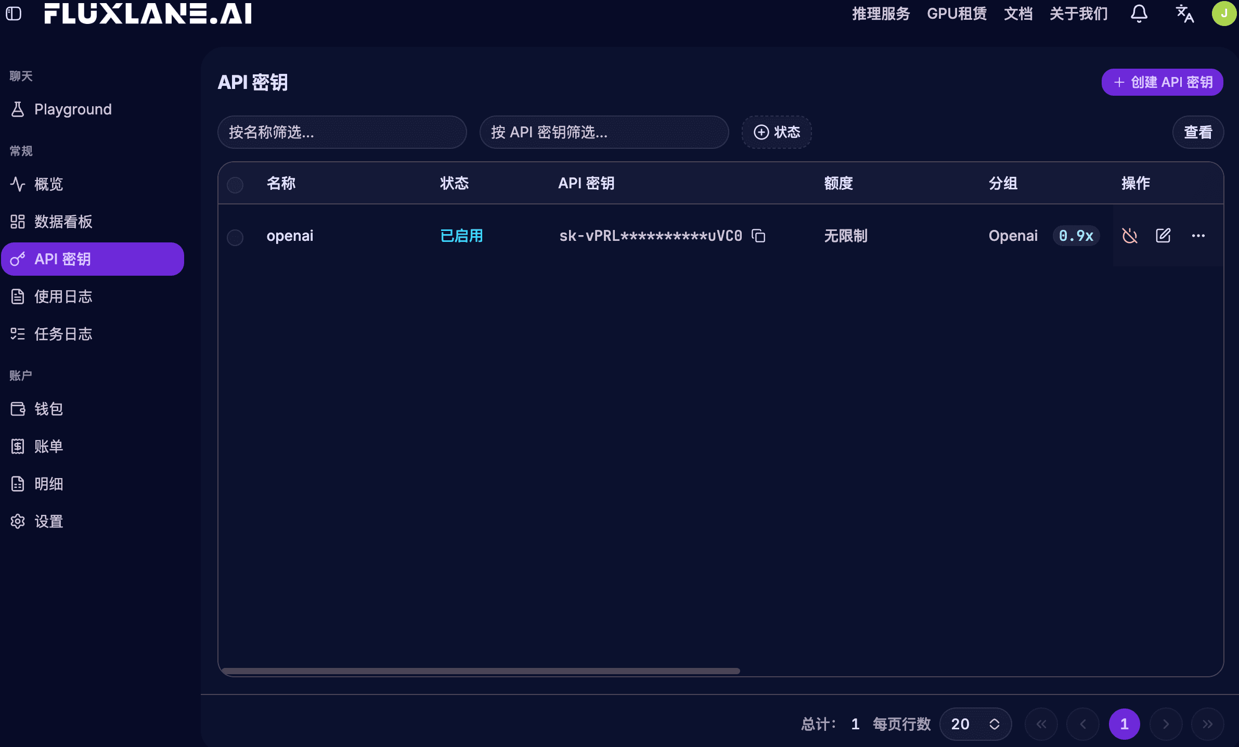Disable the openai key with power icon
Viewport: 1239px width, 747px height.
click(1130, 236)
